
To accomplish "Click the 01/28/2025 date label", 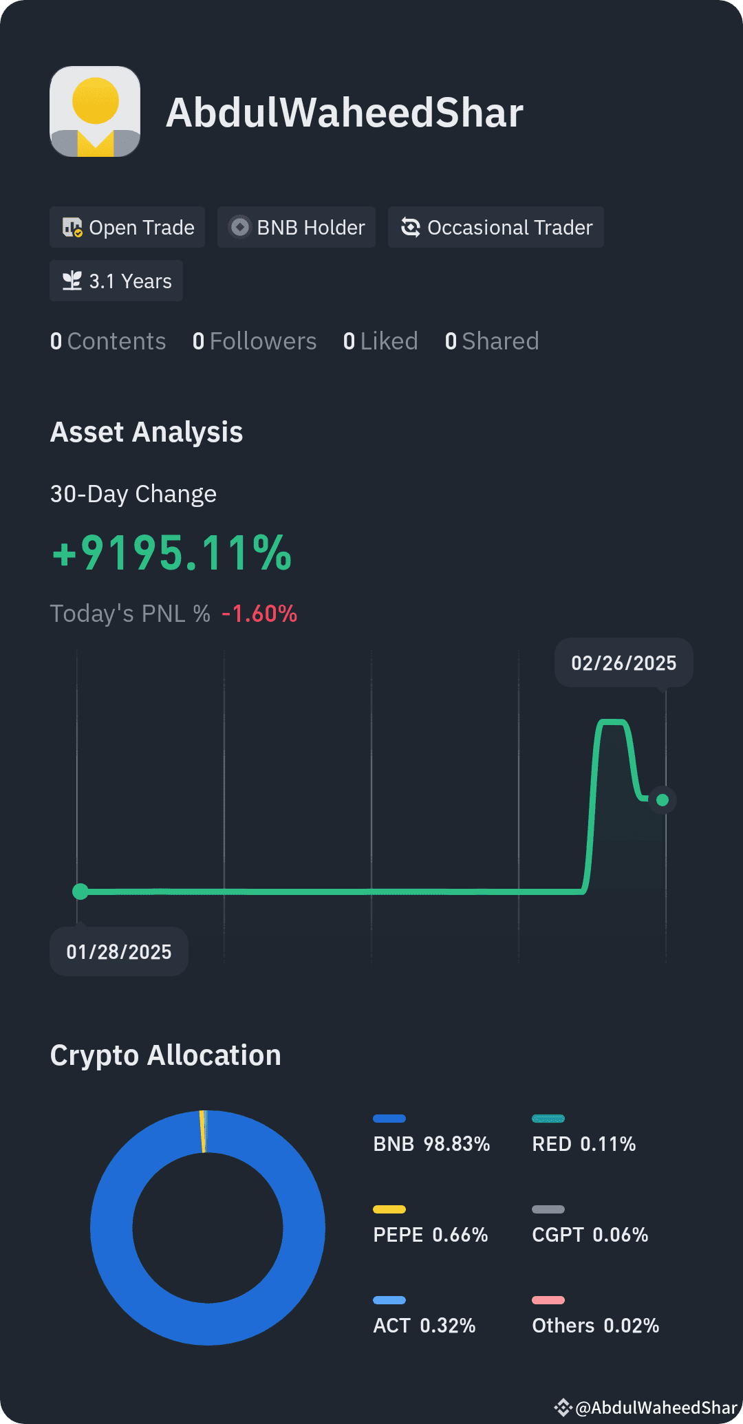I will [x=119, y=951].
